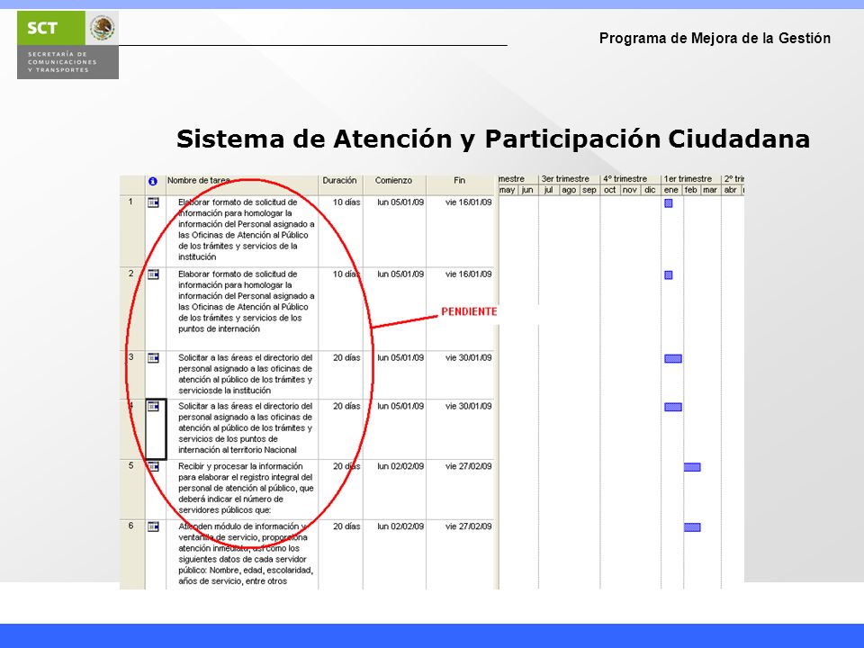Click the 'feb' month in timescale

pos(691,190)
